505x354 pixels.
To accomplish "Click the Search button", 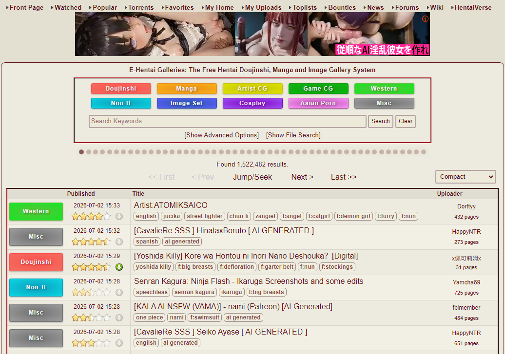I will point(380,121).
